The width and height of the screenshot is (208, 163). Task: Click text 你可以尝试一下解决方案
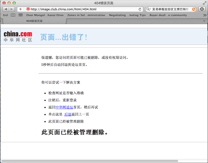(61, 82)
